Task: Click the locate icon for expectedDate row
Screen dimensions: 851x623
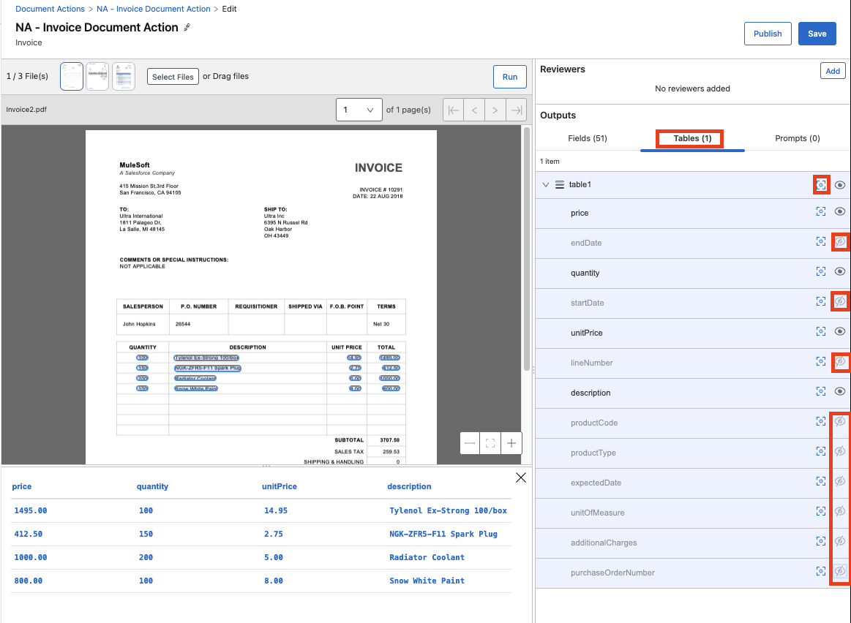Action: [821, 481]
